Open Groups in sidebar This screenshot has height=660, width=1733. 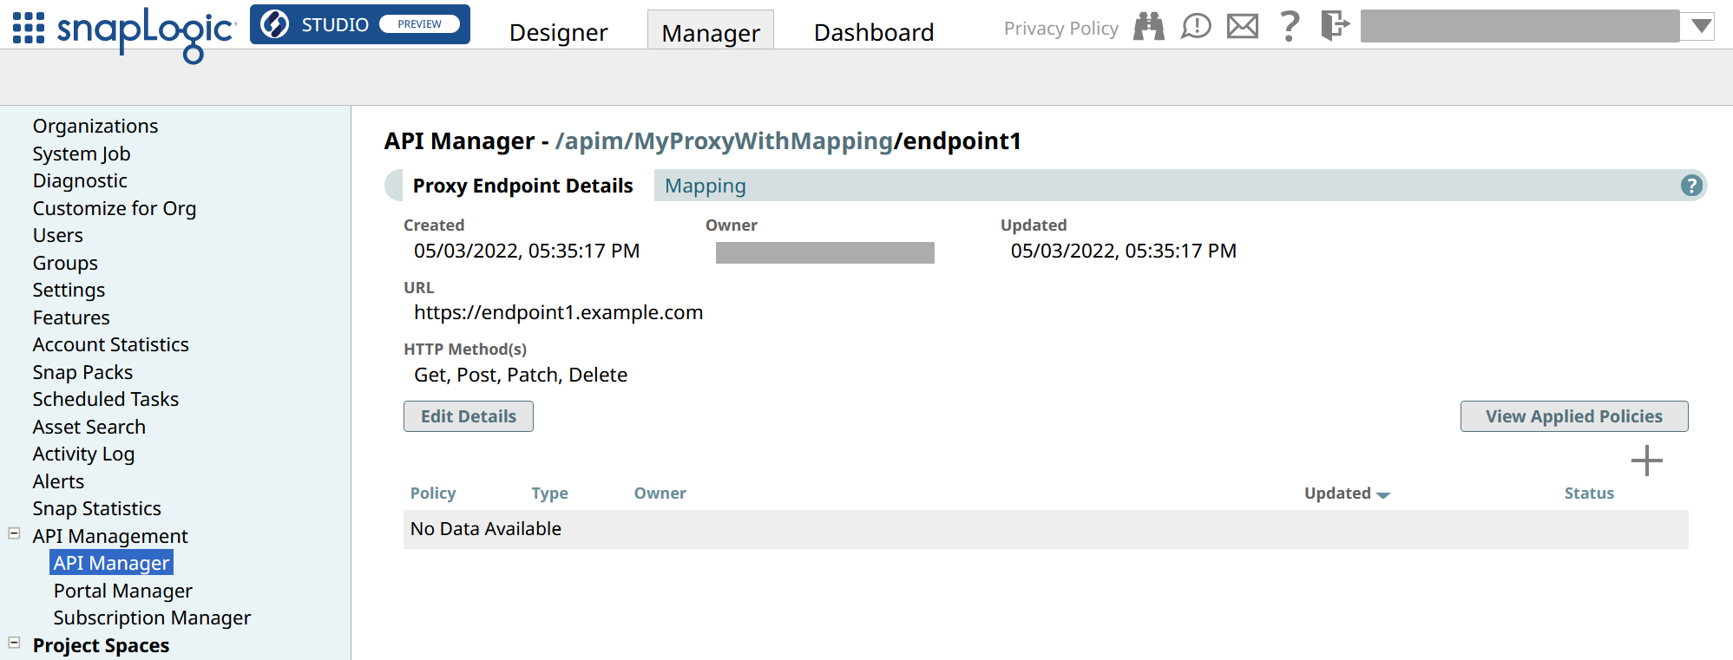pos(65,263)
